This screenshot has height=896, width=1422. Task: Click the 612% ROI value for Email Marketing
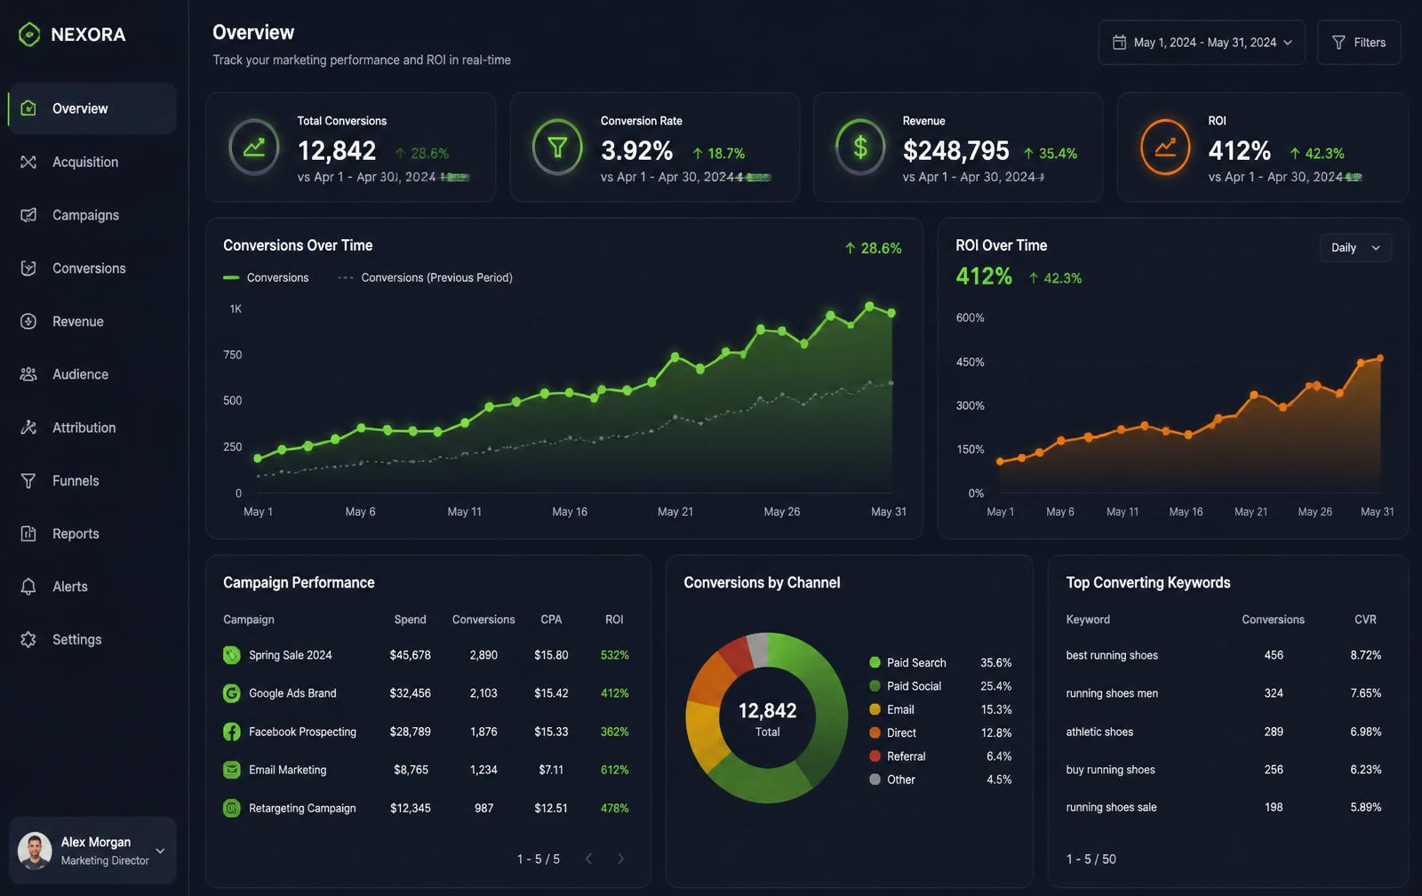pos(614,770)
